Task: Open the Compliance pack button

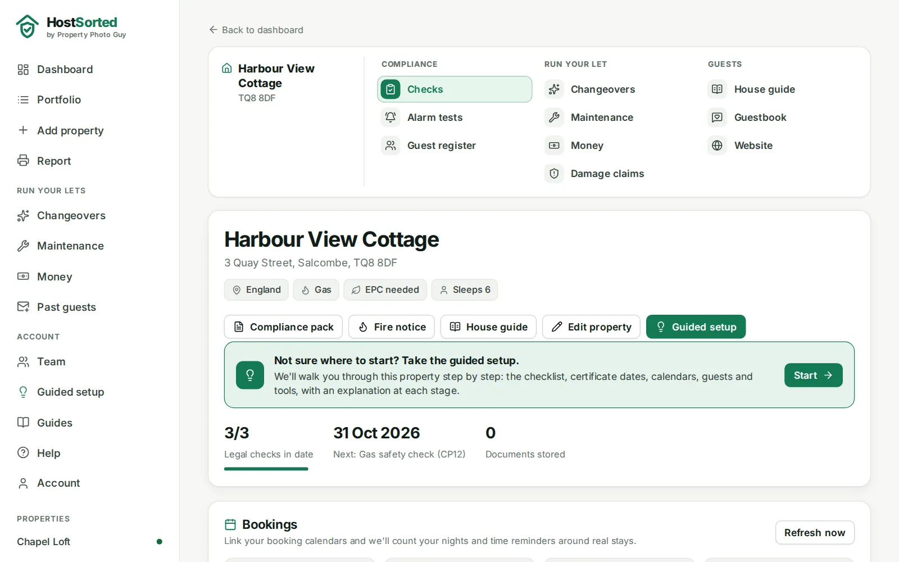Action: 283,327
